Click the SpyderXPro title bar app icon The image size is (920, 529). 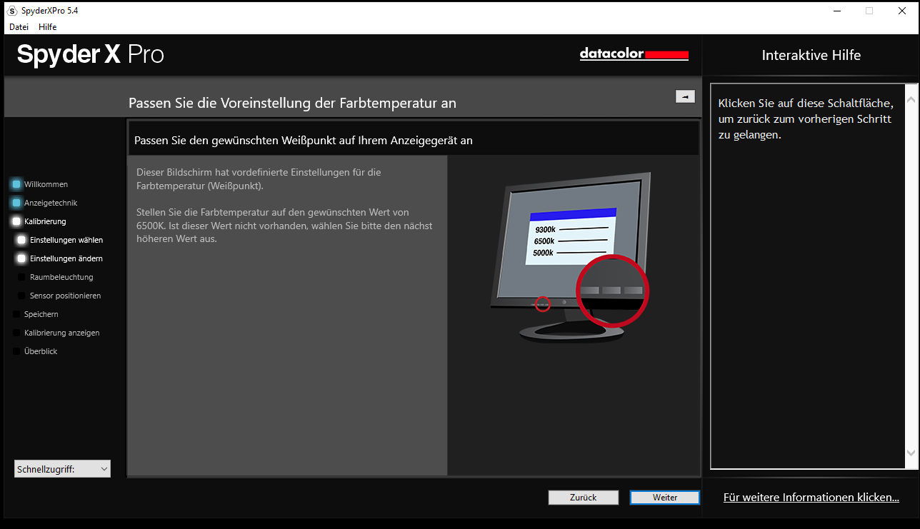(12, 11)
